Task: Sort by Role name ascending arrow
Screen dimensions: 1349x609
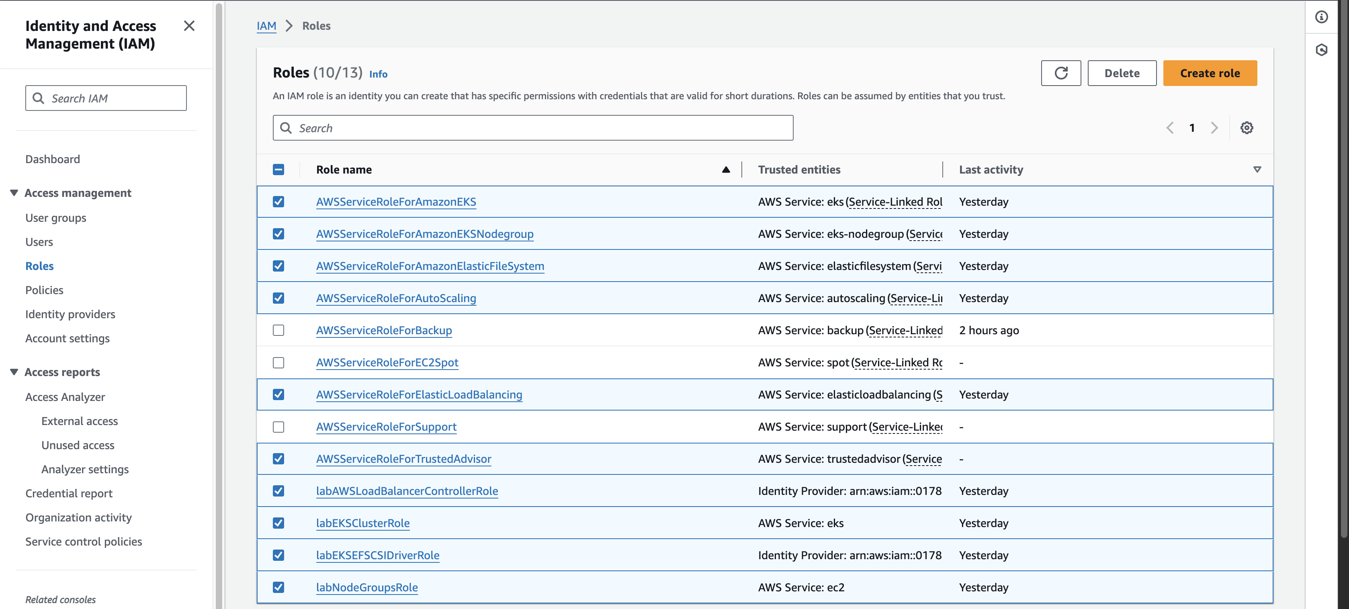Action: click(x=726, y=169)
